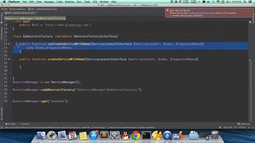The width and height of the screenshot is (255, 143).
Task: Open the TODO tool window button
Action: [10, 124]
